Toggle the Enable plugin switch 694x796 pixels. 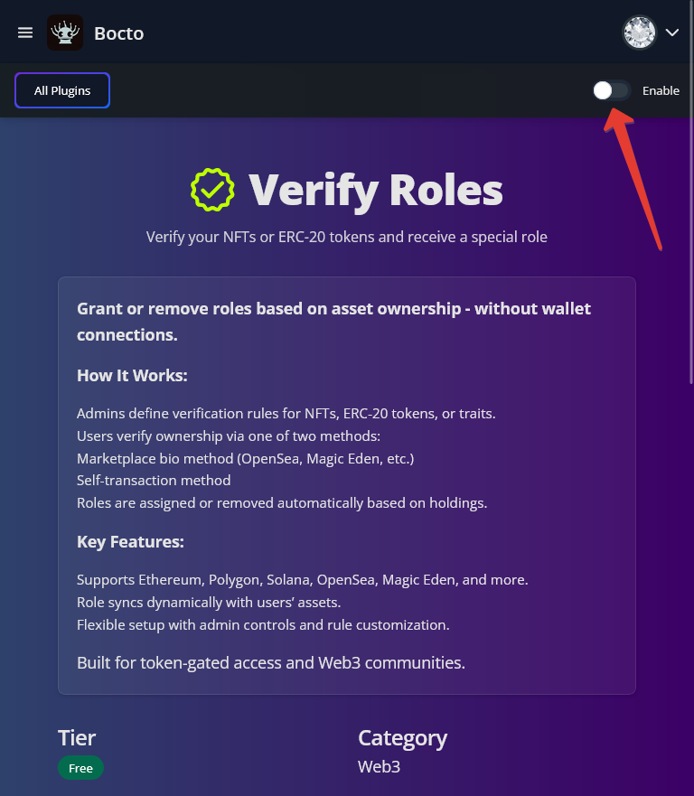coord(611,90)
